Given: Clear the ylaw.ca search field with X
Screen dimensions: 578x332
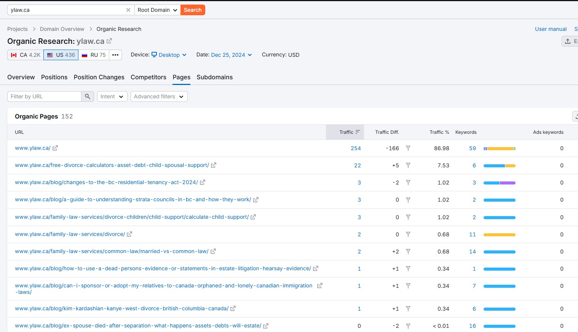Looking at the screenshot, I should tap(128, 10).
